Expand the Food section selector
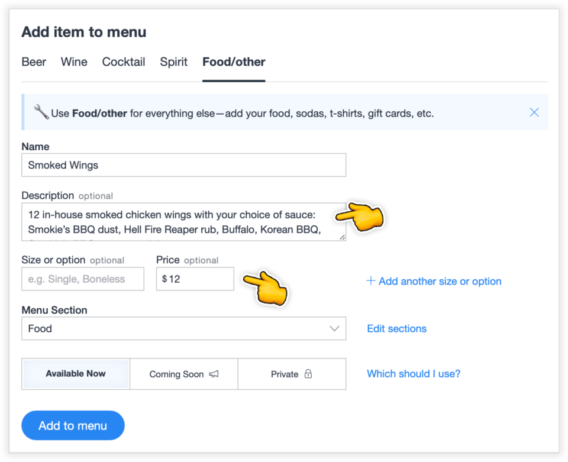 183,328
